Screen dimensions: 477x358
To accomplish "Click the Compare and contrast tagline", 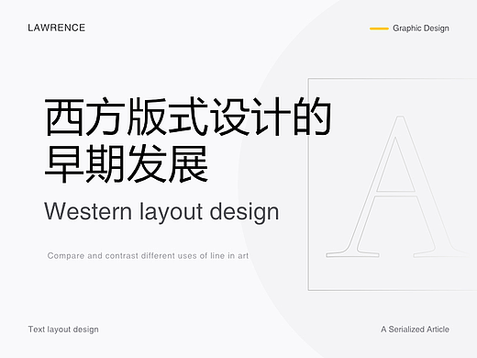I will [148, 256].
